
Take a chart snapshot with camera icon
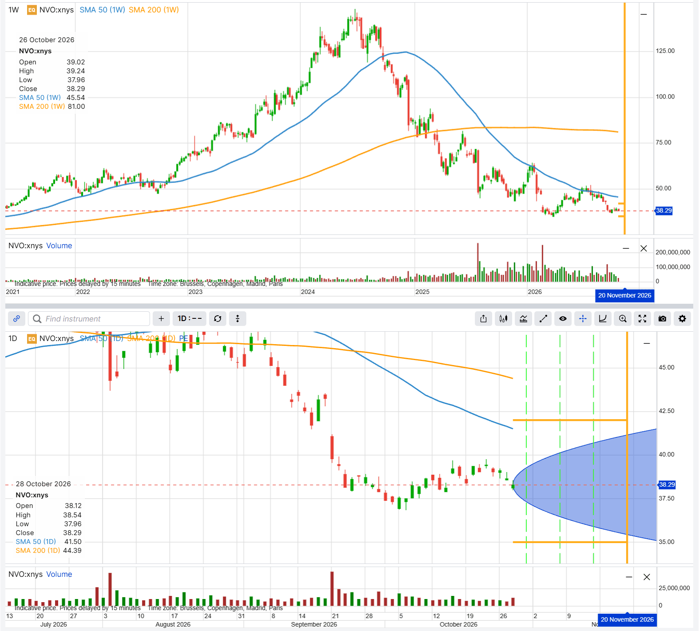tap(662, 318)
